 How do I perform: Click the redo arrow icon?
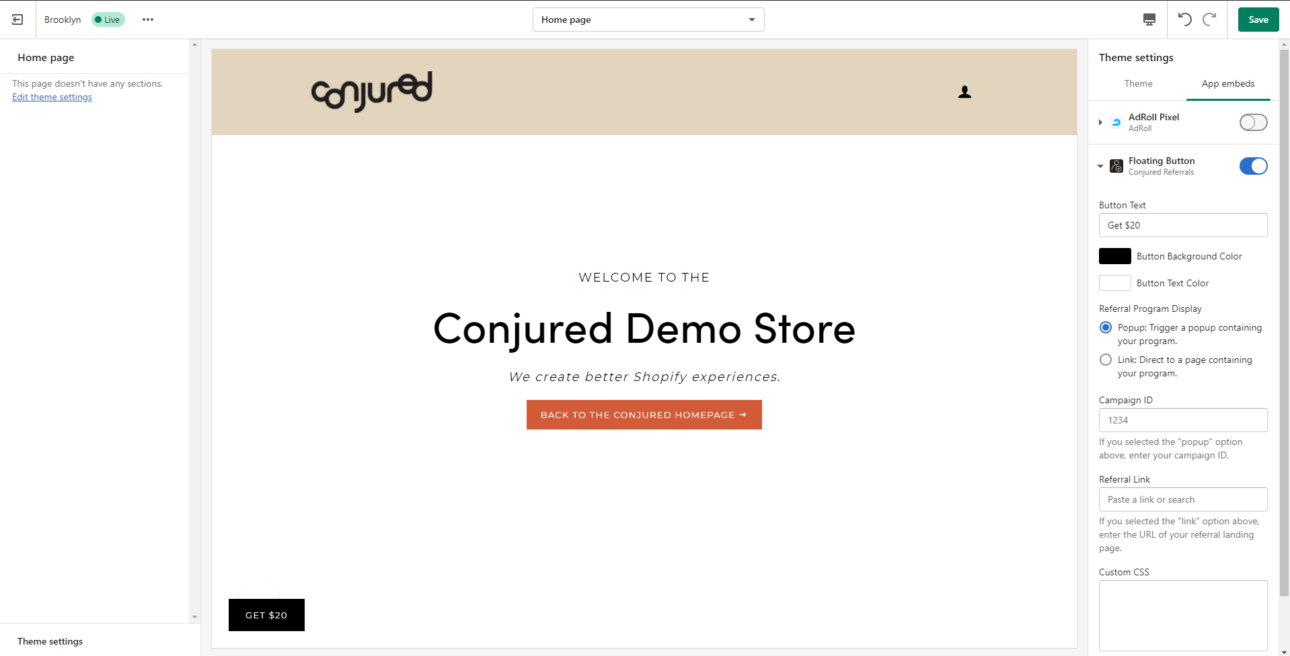point(1209,19)
